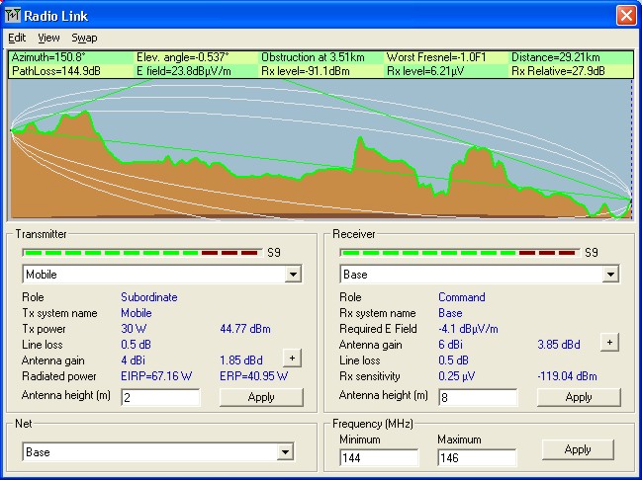642x480 pixels.
Task: Click the Rx Relative=27.9dB readout
Action: tap(558, 71)
